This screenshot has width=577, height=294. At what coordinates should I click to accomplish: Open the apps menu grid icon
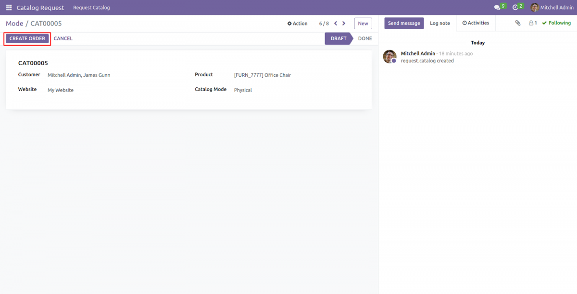tap(8, 7)
